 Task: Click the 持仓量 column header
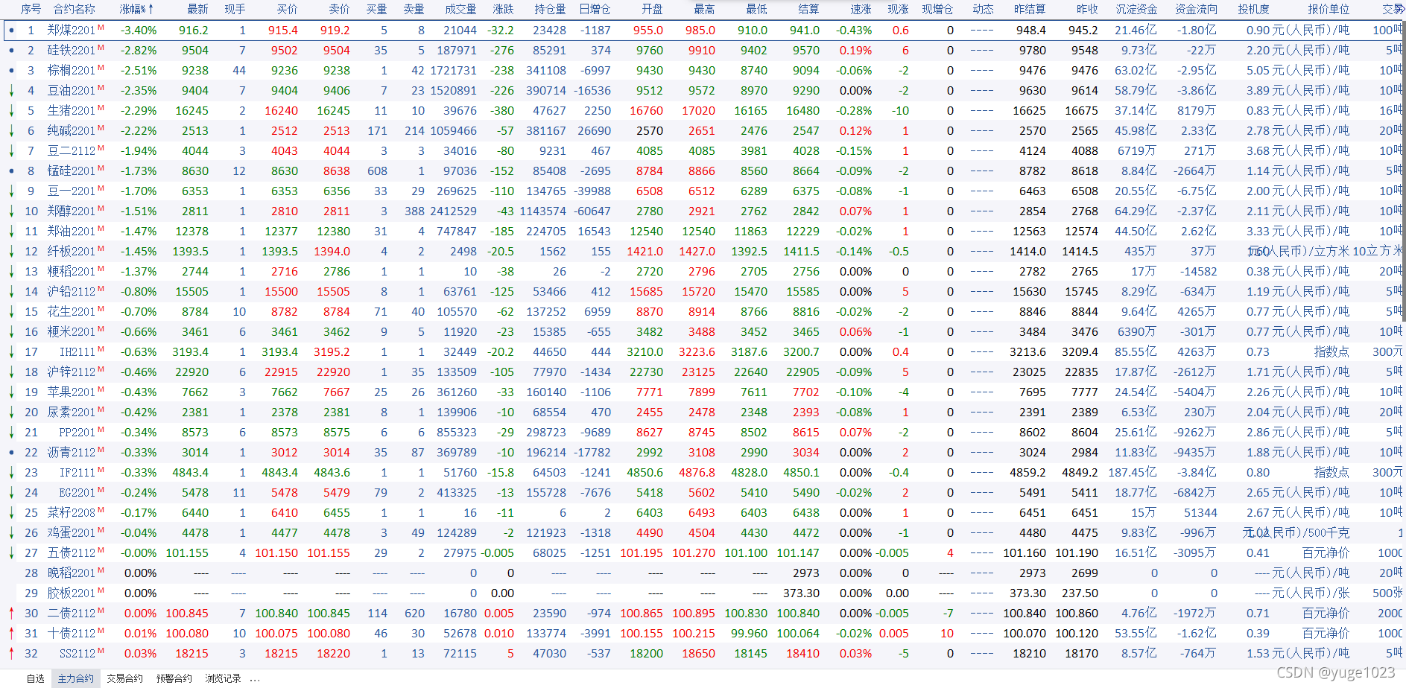550,10
